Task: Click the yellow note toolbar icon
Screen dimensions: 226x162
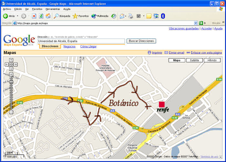Action: click(149, 16)
